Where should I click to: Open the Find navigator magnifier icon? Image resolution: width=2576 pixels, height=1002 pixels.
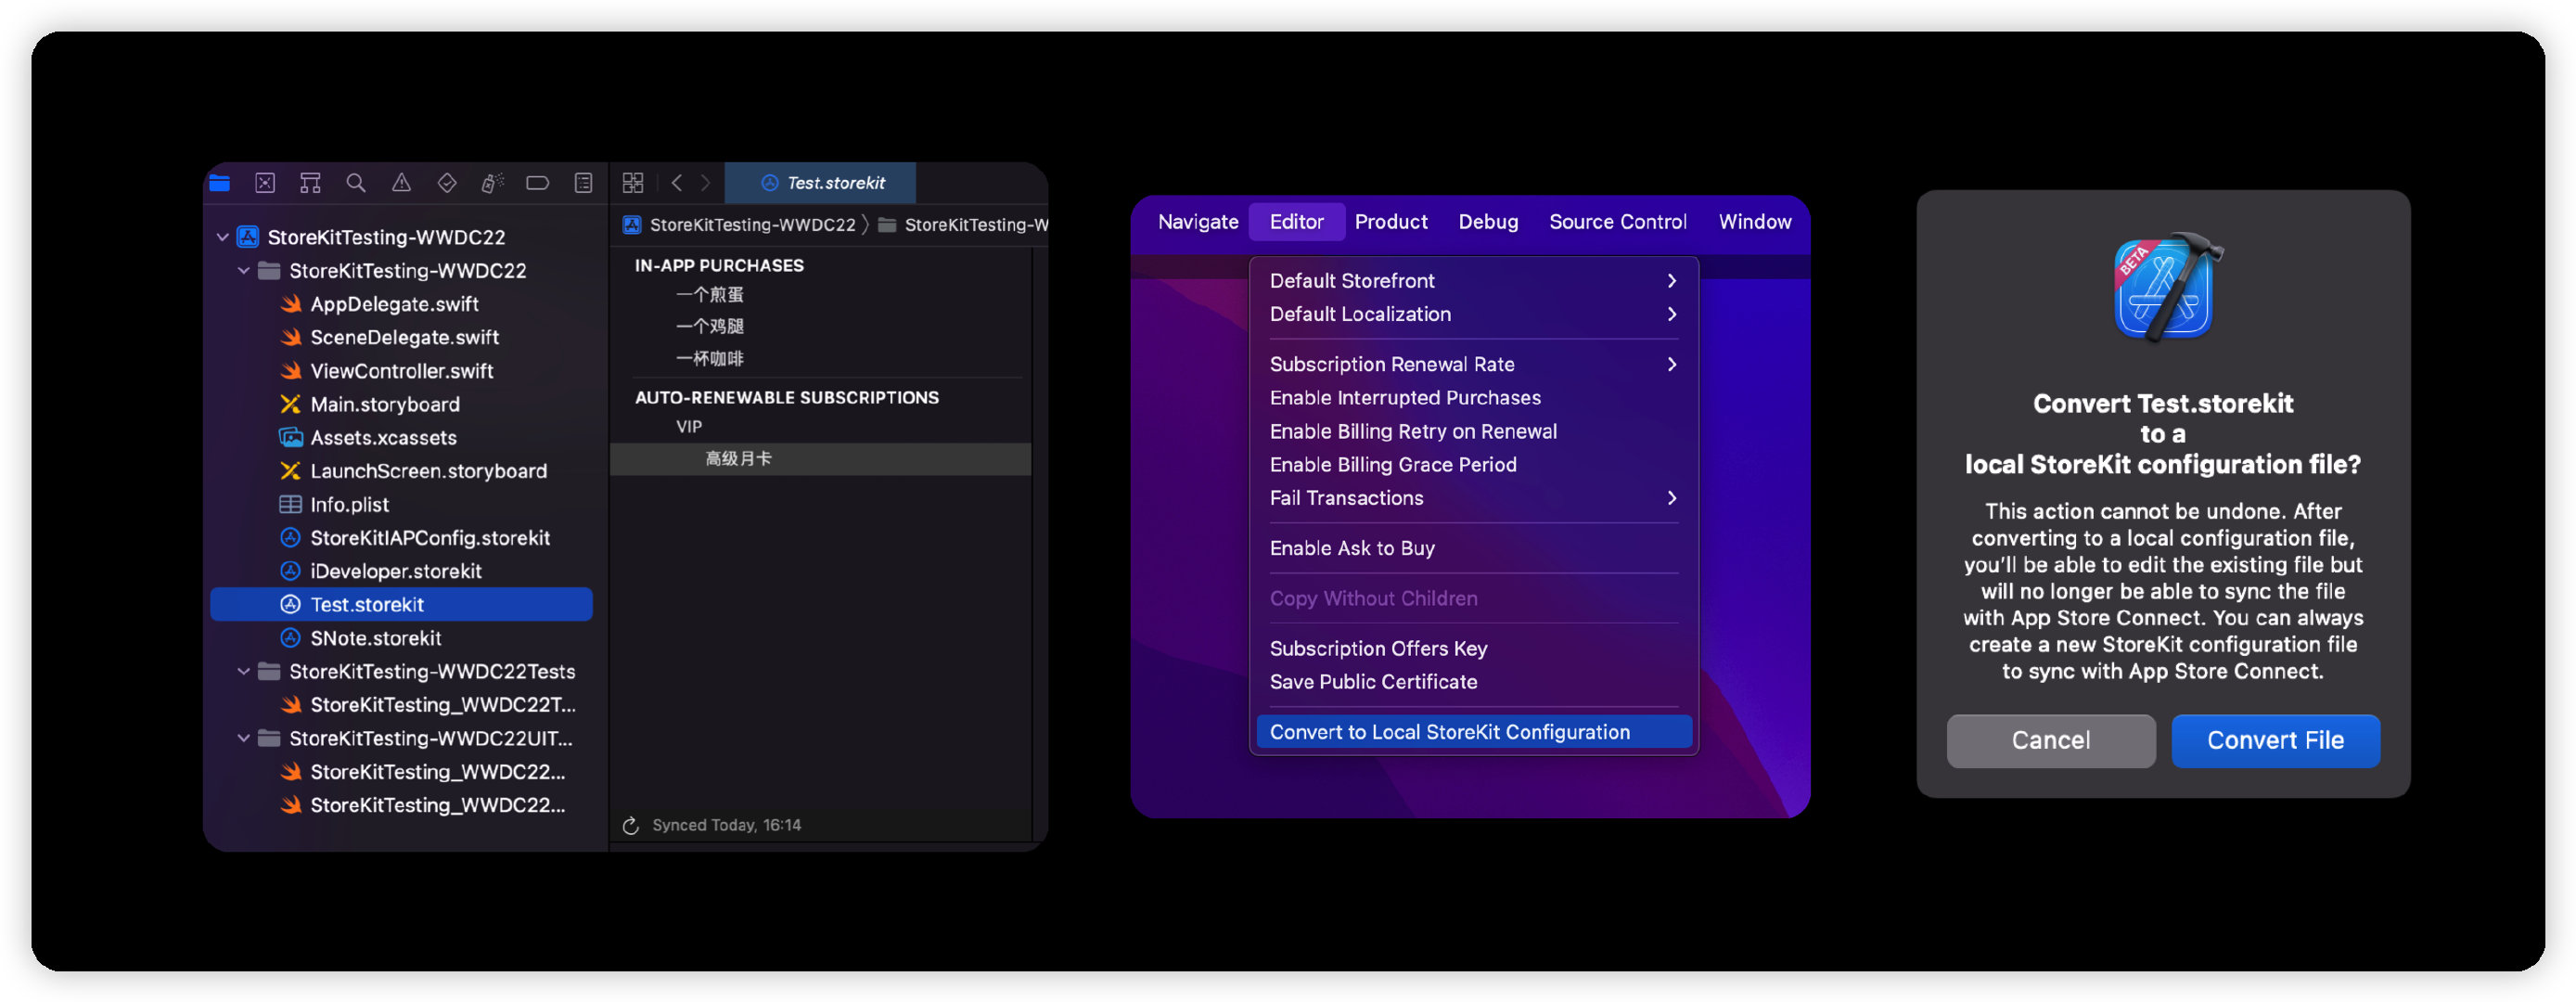(356, 183)
